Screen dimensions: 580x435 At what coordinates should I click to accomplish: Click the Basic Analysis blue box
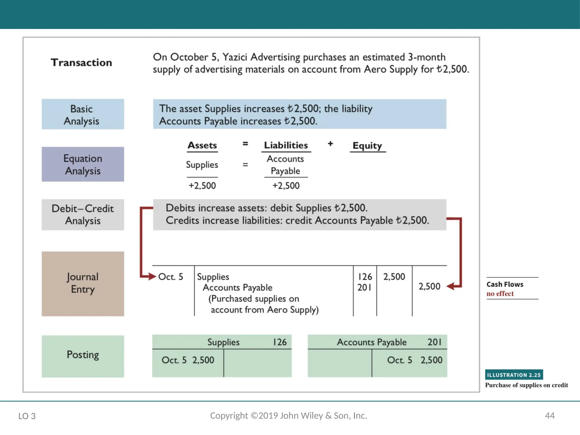pos(83,114)
